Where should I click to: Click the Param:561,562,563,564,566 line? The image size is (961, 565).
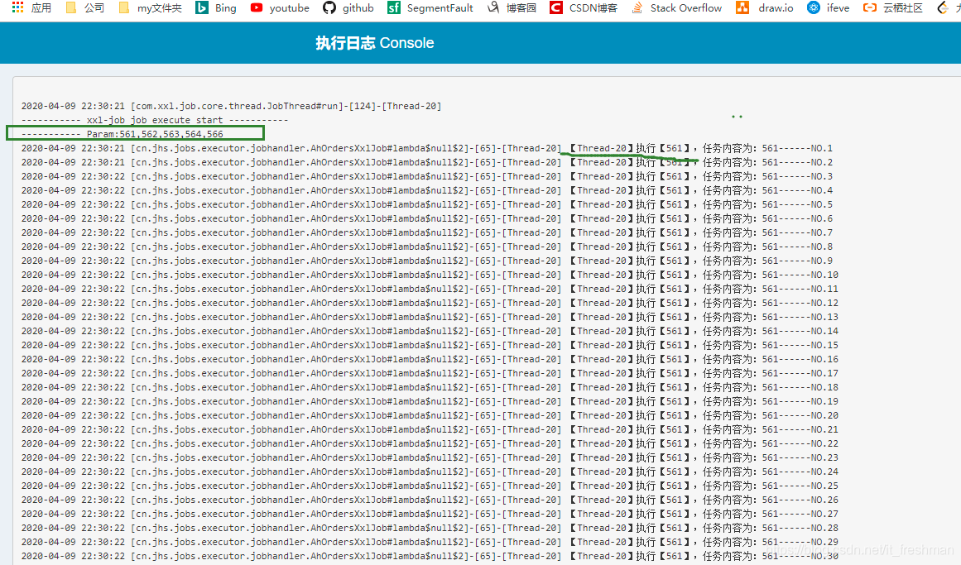[122, 134]
